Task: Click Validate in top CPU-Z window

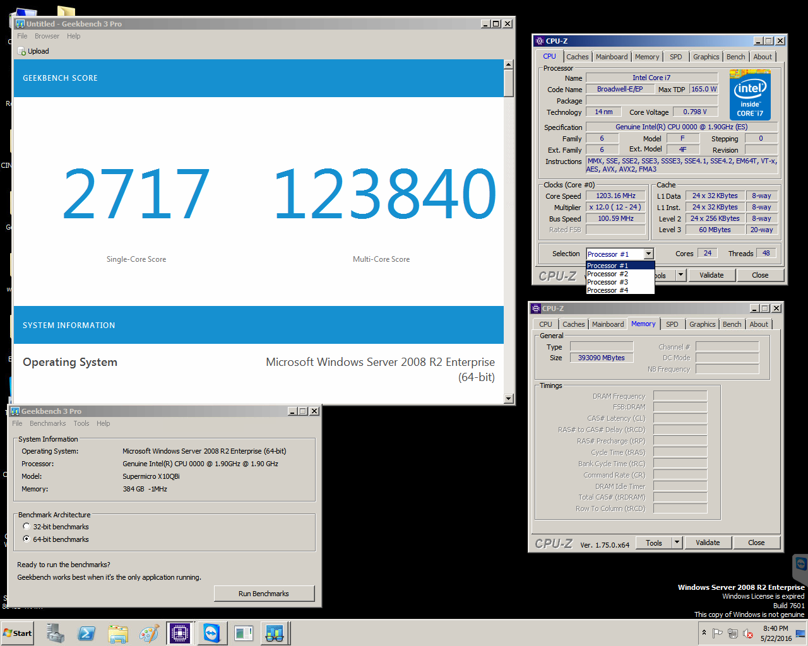Action: click(x=711, y=275)
